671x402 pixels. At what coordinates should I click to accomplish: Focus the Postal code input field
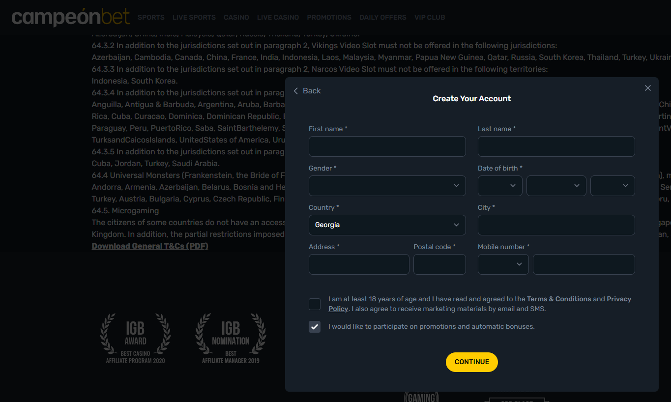pyautogui.click(x=439, y=264)
